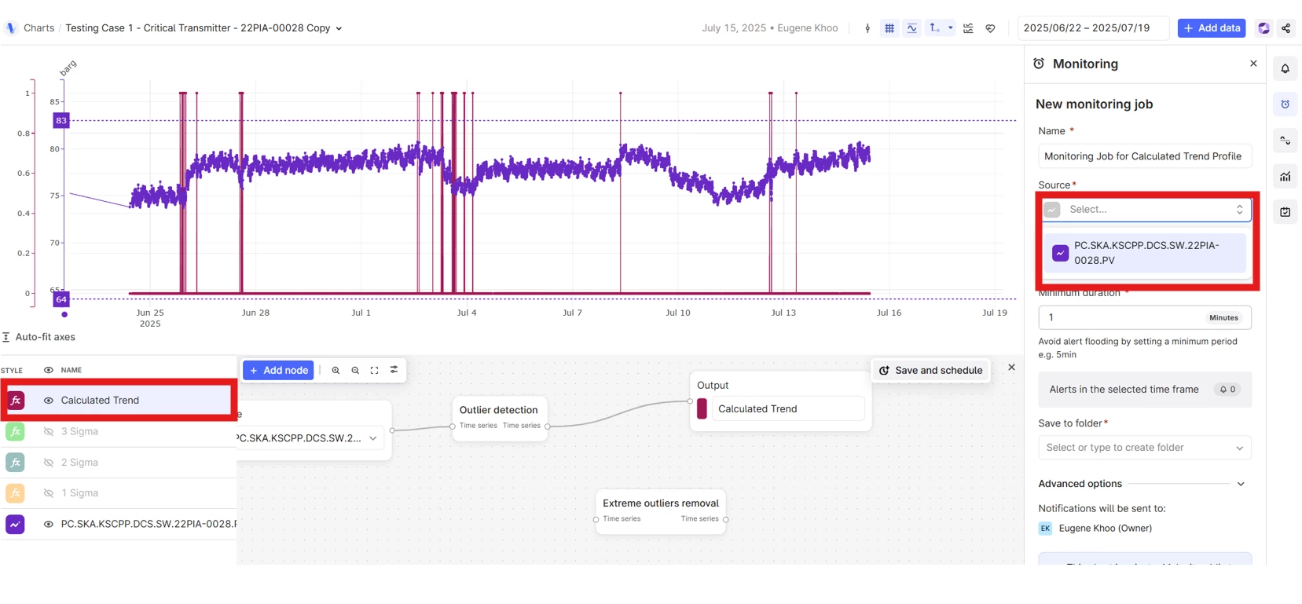Click the zoom-out icon in calculation editor
This screenshot has width=1302, height=604.
[x=355, y=370]
